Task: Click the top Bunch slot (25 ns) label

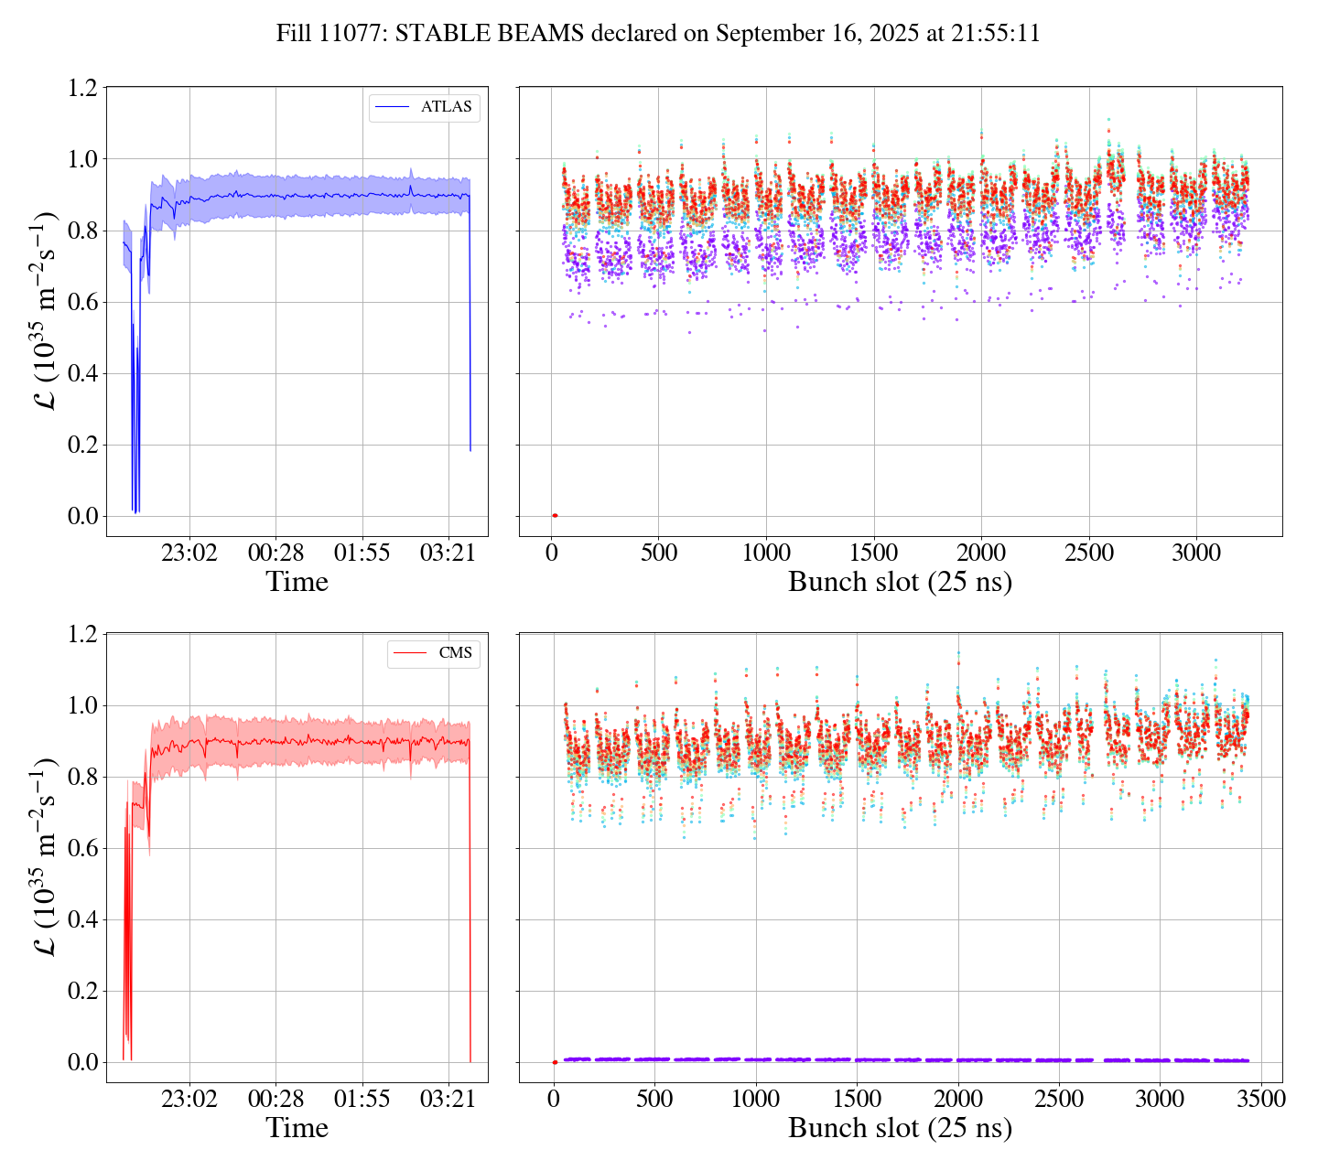Action: [x=900, y=582]
